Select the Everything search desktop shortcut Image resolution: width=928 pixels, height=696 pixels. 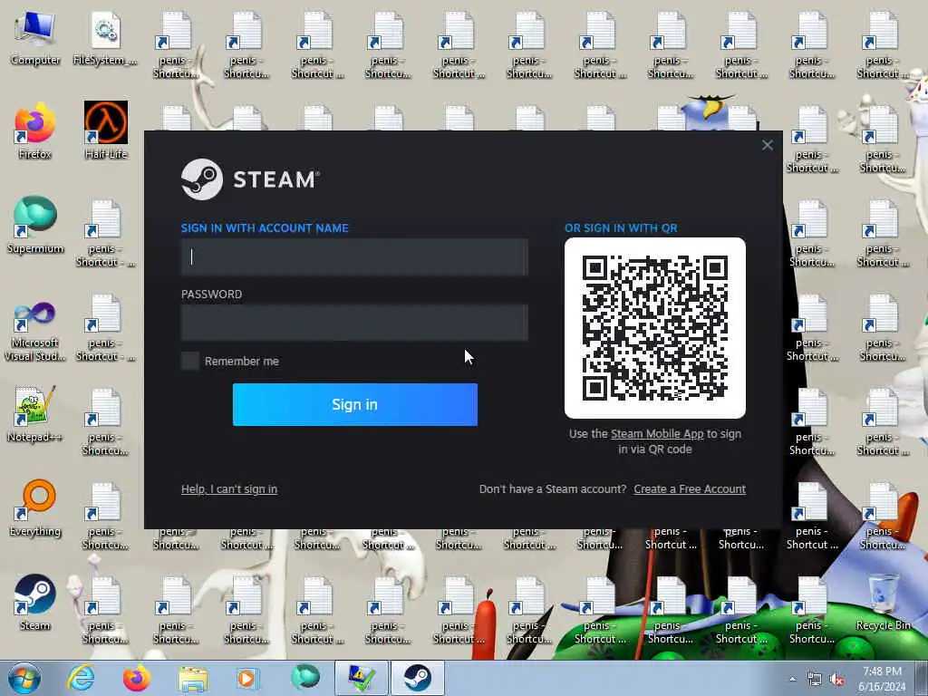pos(35,507)
